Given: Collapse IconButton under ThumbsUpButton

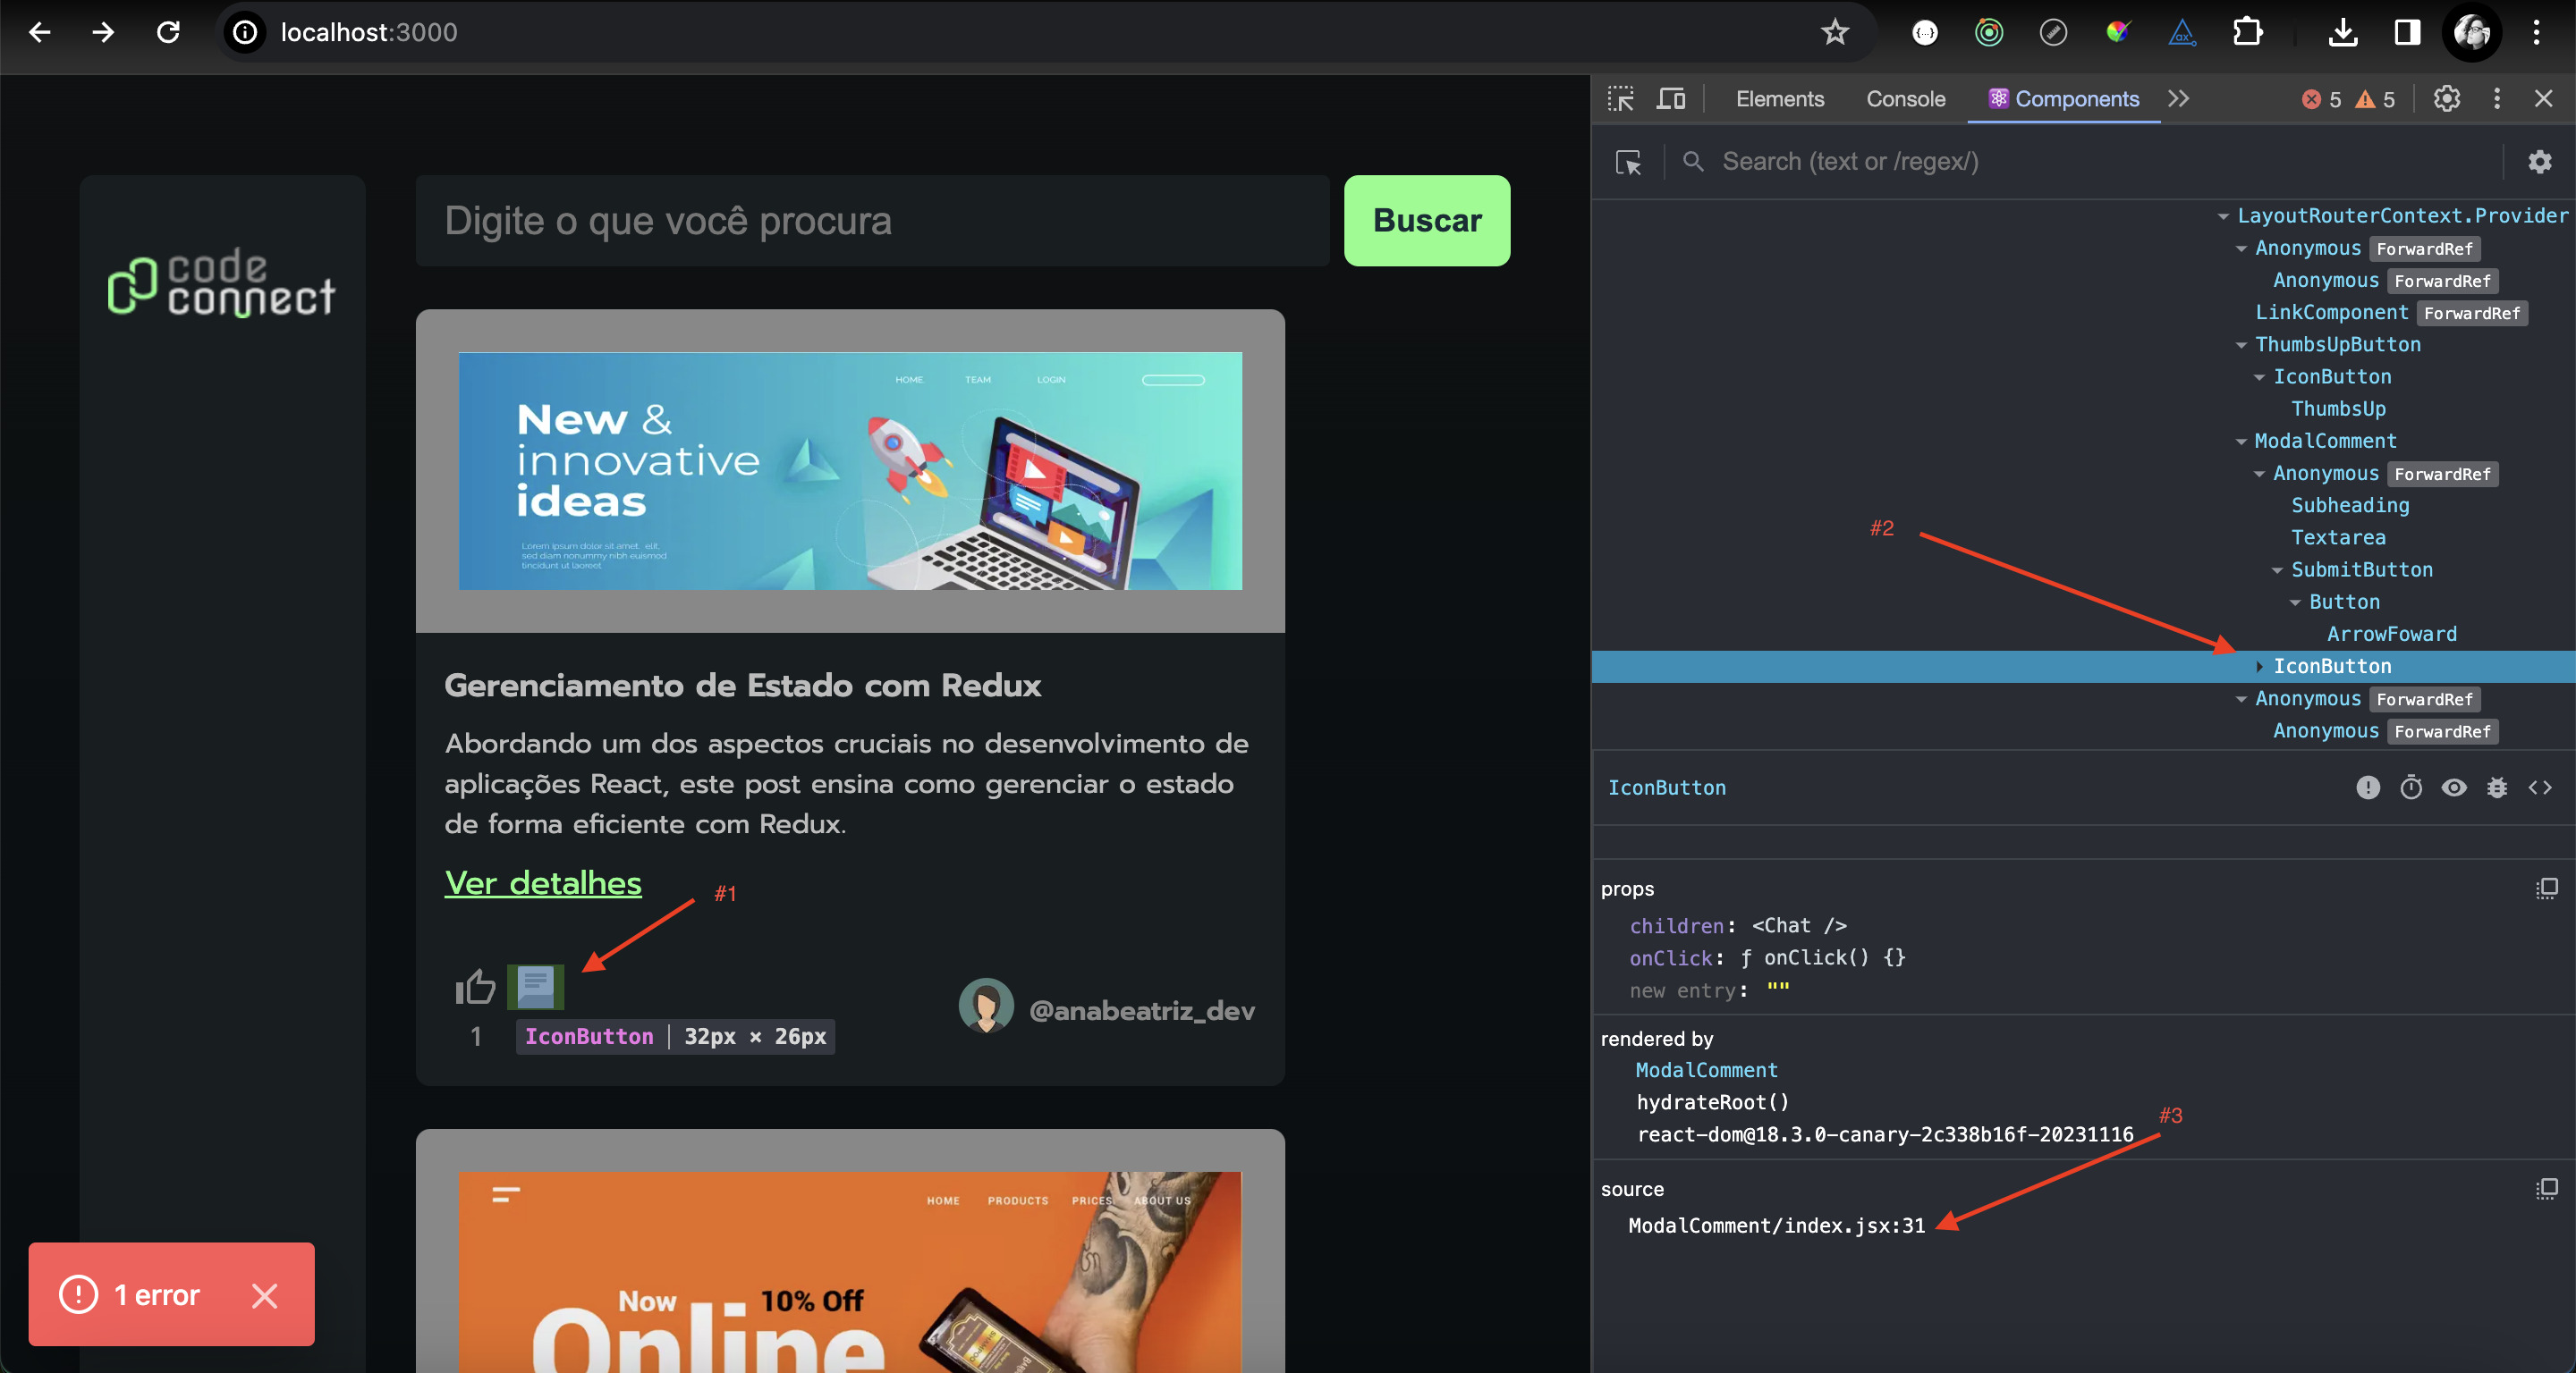Looking at the screenshot, I should [x=2258, y=378].
